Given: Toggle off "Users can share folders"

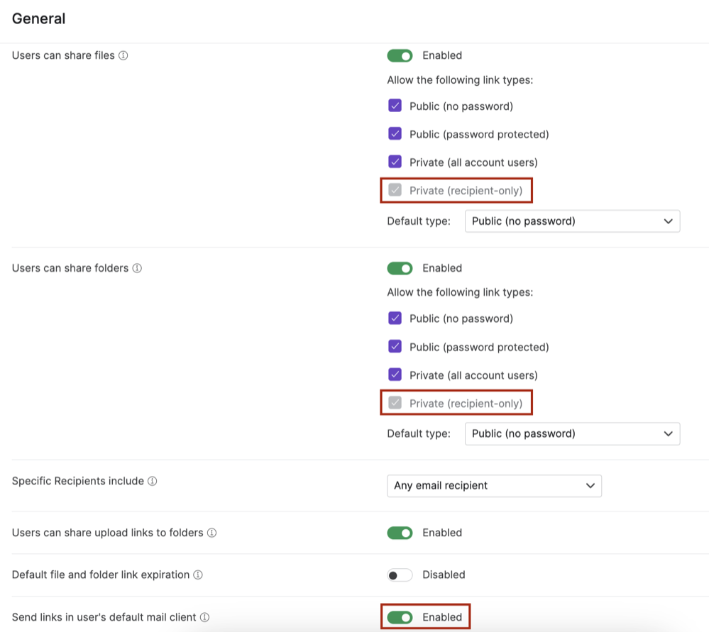Looking at the screenshot, I should [x=400, y=268].
